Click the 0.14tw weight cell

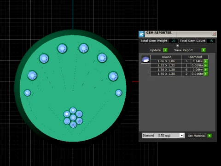pyautogui.click(x=198, y=61)
